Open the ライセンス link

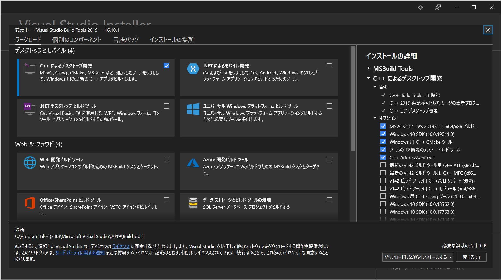pyautogui.click(x=121, y=246)
